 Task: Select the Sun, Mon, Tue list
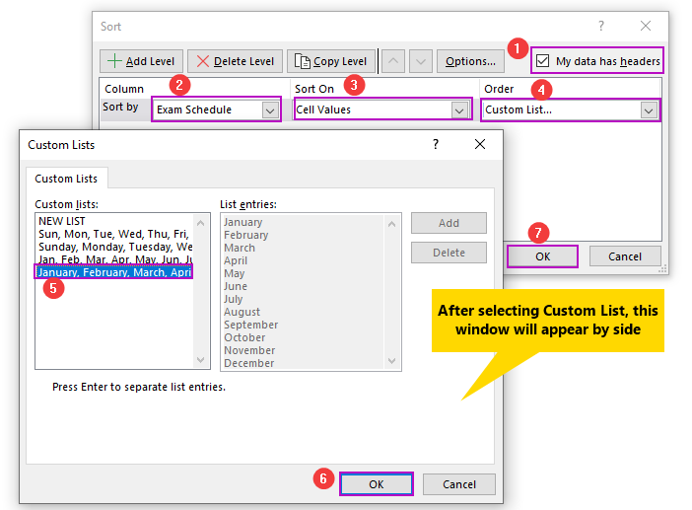[114, 234]
